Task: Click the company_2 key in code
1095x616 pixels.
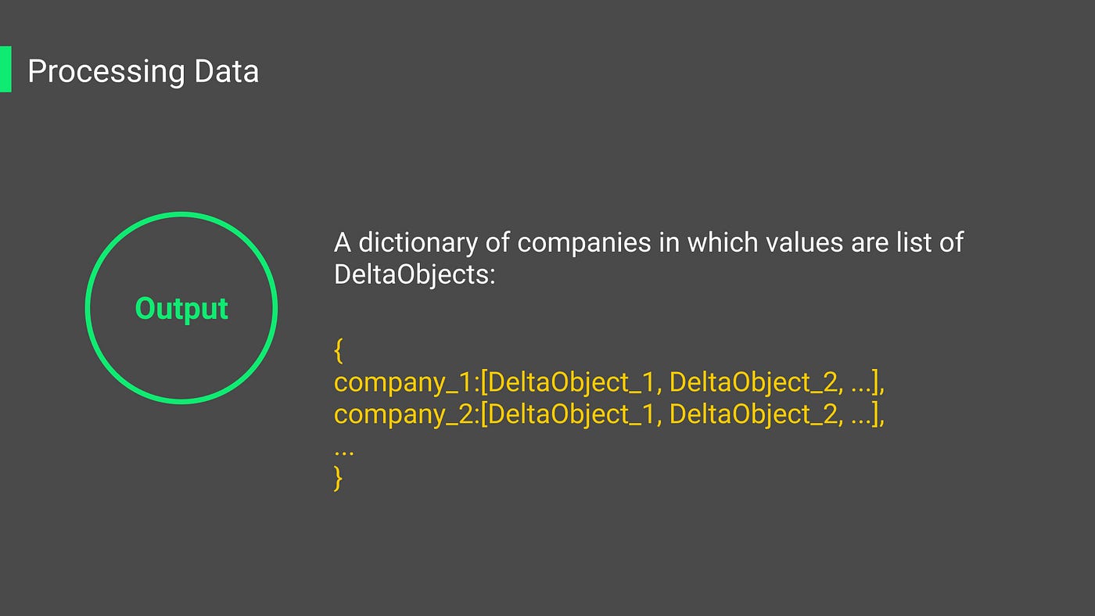Action: (404, 415)
